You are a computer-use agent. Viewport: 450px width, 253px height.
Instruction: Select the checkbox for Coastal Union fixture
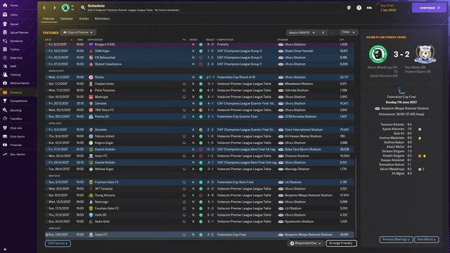pos(47,84)
